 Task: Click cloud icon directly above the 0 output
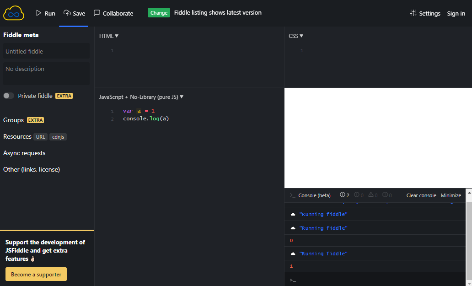pos(293,228)
